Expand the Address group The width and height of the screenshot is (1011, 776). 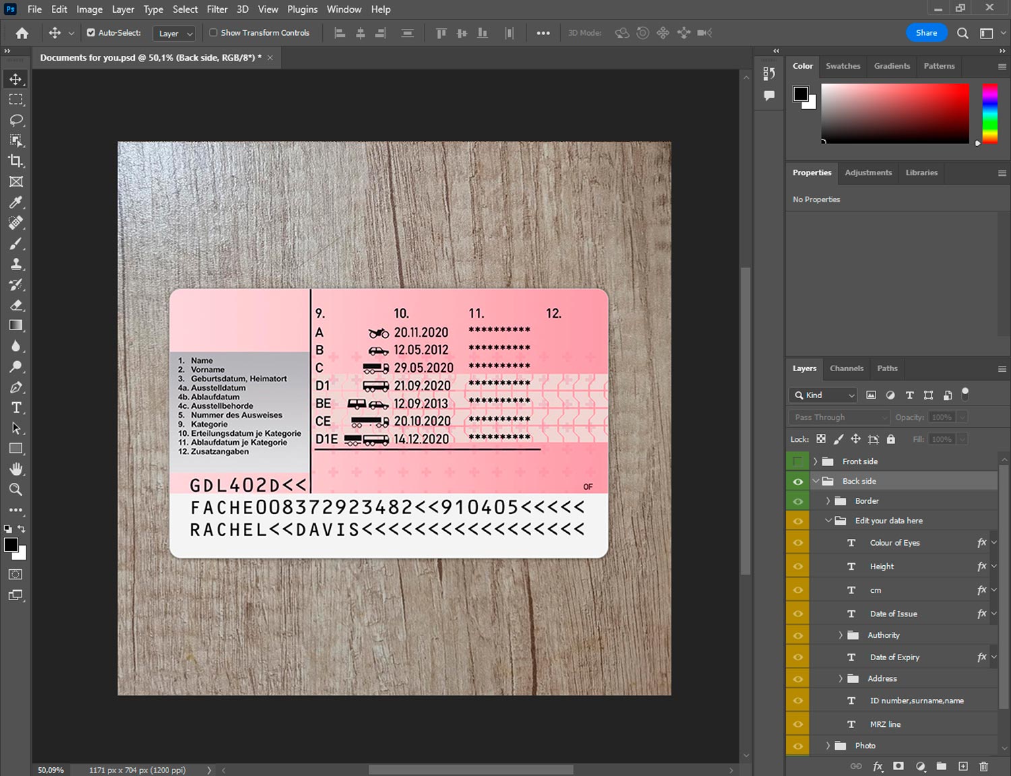[840, 679]
